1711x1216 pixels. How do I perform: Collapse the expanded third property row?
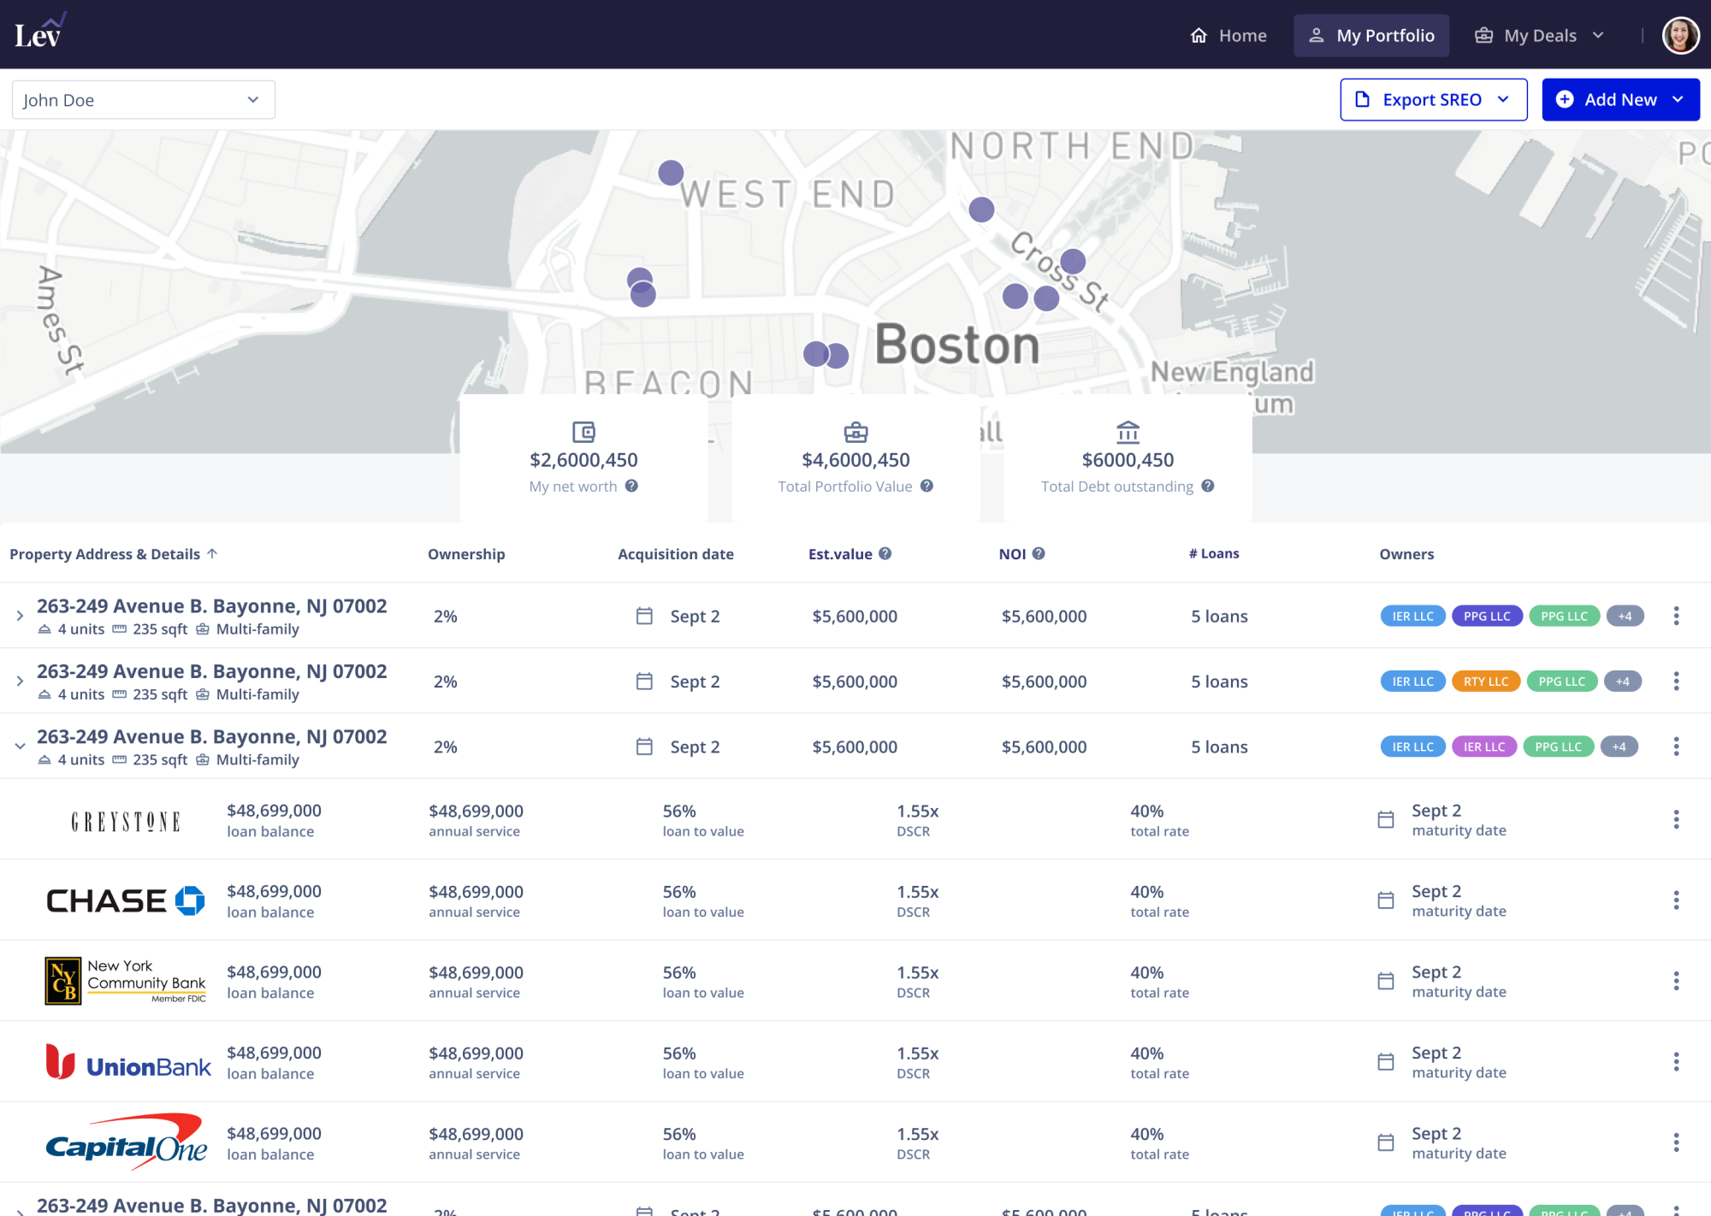tap(20, 747)
